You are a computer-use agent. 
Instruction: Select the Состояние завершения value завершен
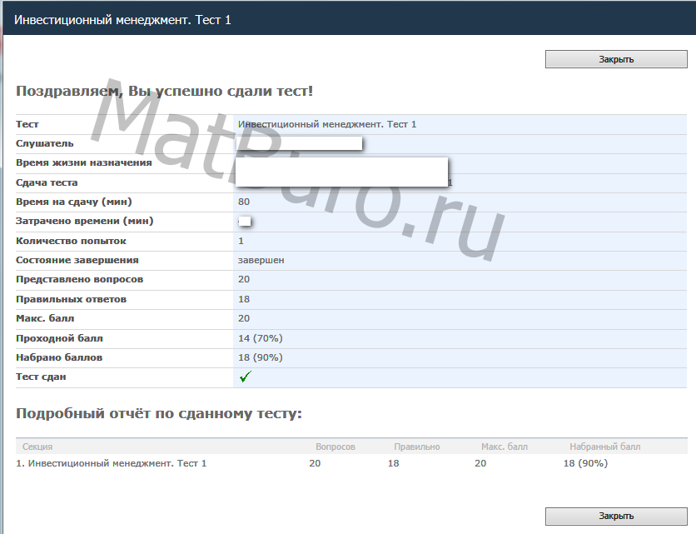click(x=261, y=260)
